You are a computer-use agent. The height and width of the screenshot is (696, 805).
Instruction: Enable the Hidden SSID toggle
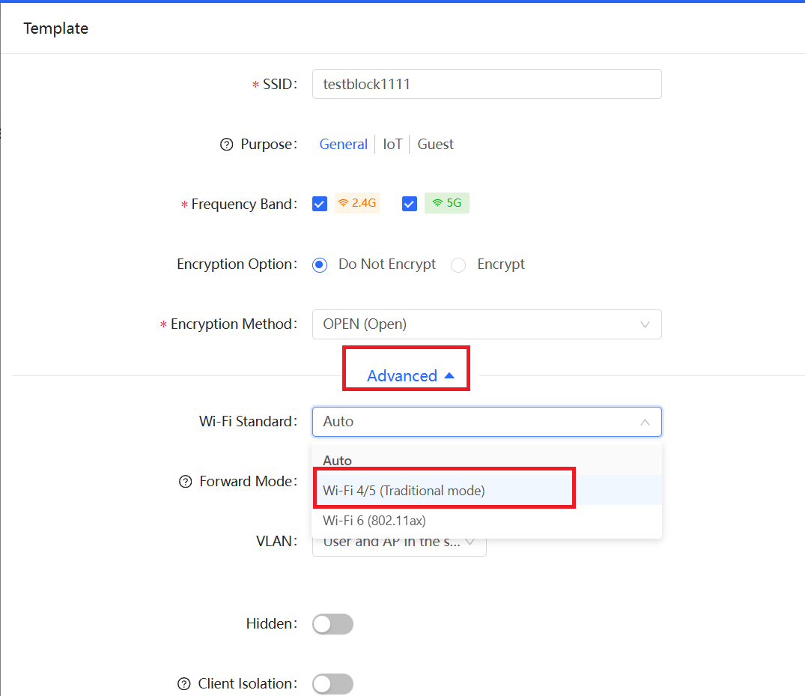coord(332,624)
